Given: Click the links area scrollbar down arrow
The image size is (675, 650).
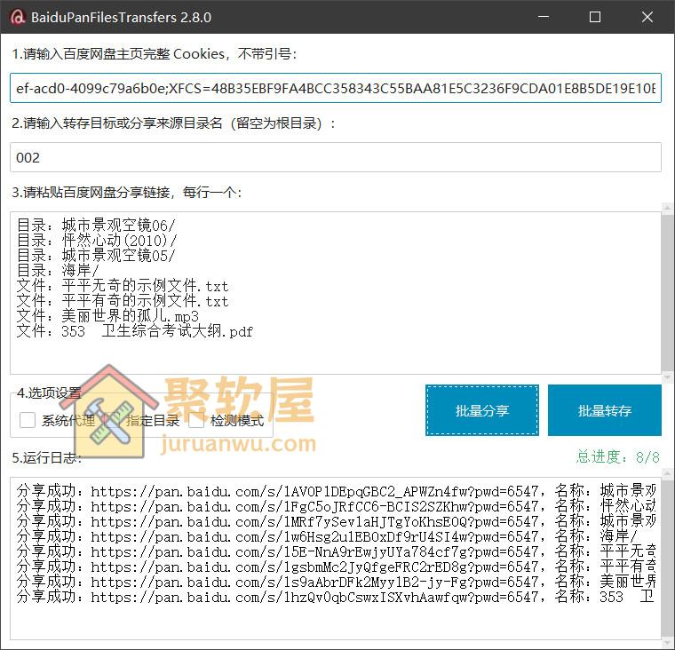Looking at the screenshot, I should point(668,377).
